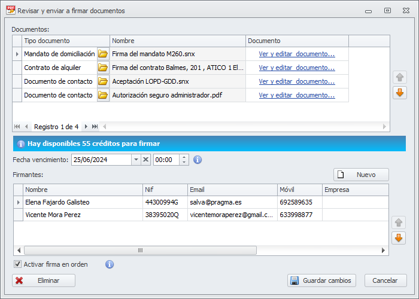419x299 pixels.
Task: Open Ver y editar documento for Autorización seguro
Action: point(297,95)
